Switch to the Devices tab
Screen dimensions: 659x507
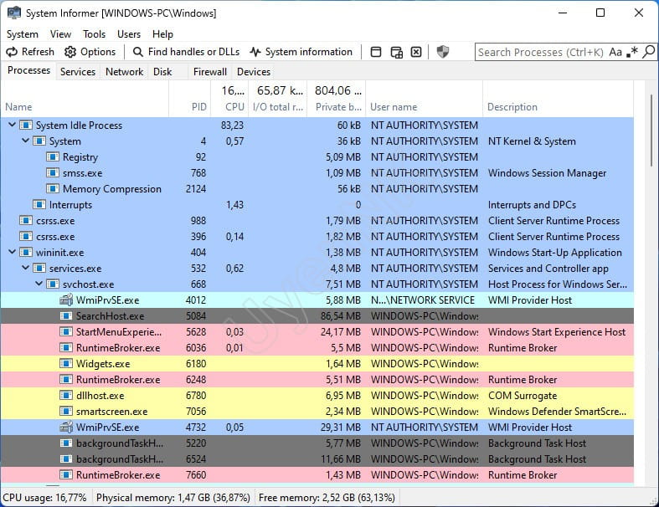click(254, 72)
